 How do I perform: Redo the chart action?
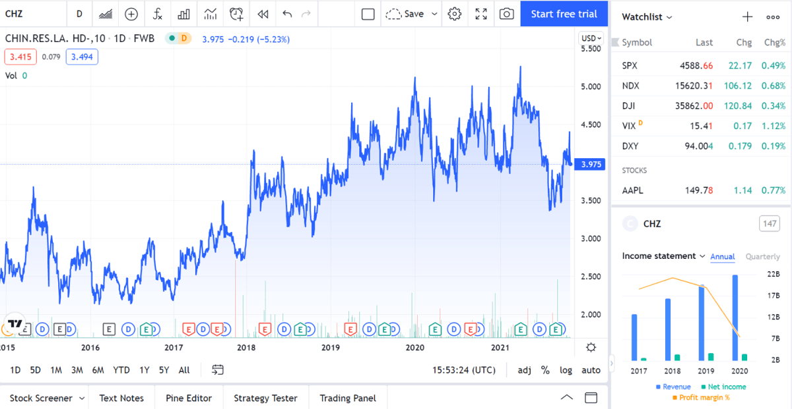[x=306, y=14]
